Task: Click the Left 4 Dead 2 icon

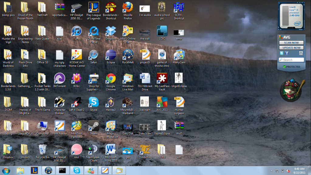Action: (x=77, y=102)
